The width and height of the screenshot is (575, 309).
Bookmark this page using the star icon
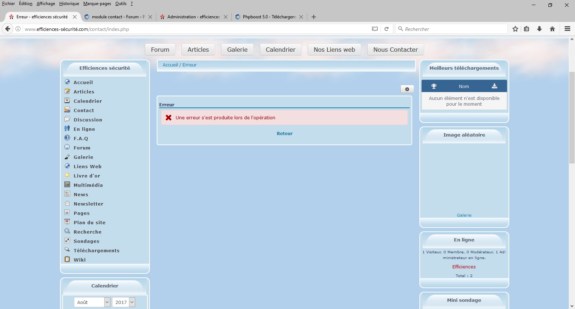pos(515,29)
